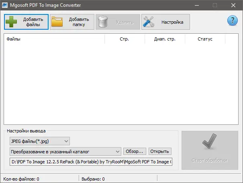Screen dimensions: 243x183
Task: Open help via the blue question-mark icon
Action: (x=232, y=20)
